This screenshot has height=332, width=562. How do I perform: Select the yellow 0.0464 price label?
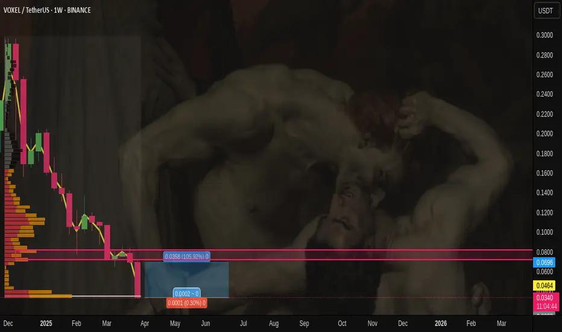click(544, 286)
